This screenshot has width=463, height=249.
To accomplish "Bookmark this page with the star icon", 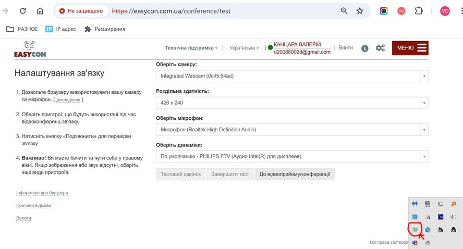I will pos(360,11).
